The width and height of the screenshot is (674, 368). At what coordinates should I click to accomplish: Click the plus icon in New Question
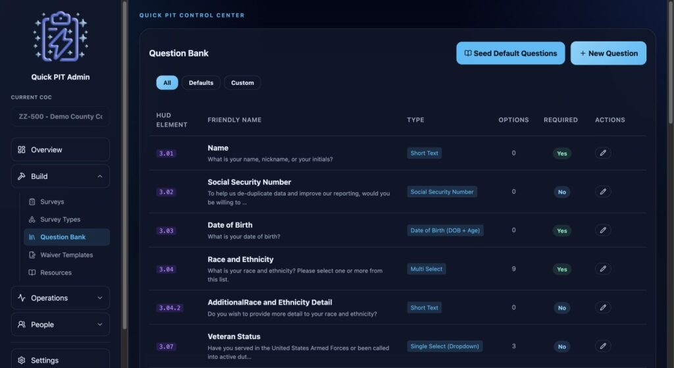click(x=583, y=53)
